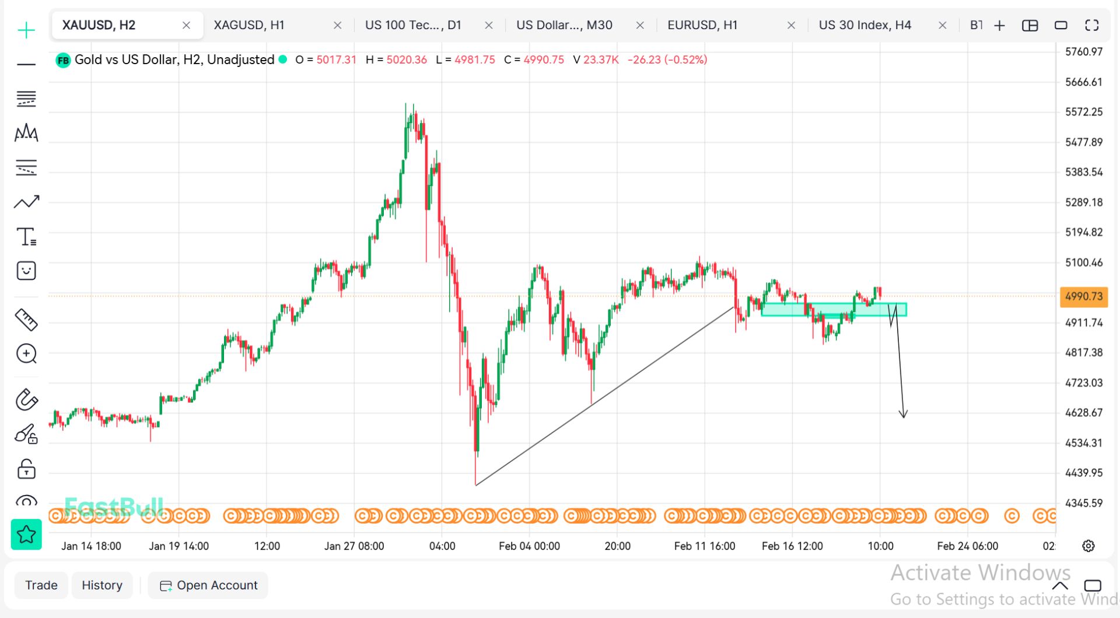Switch to the EURUSD, H1 tab

702,25
